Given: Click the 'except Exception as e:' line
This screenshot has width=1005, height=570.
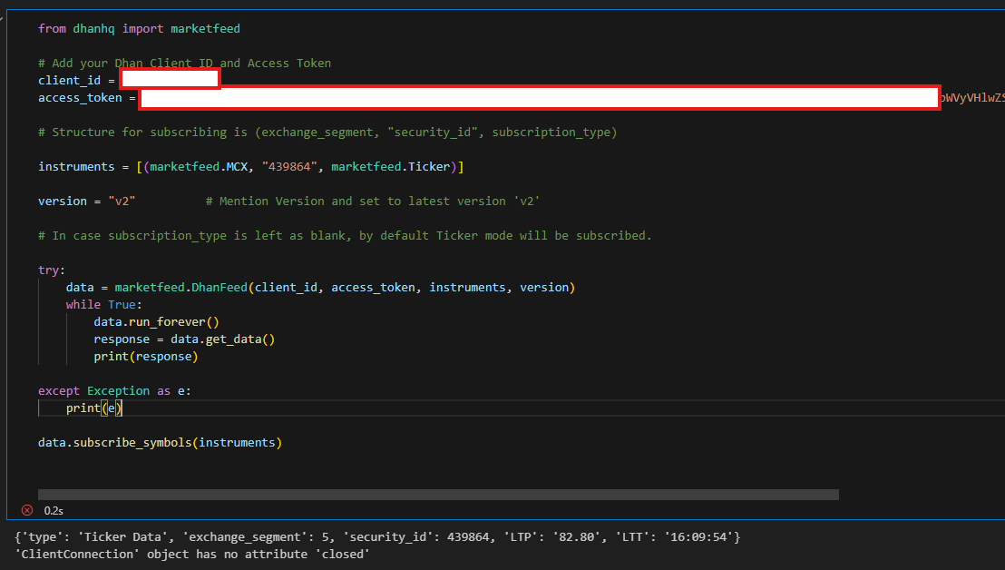Looking at the screenshot, I should point(114,392).
